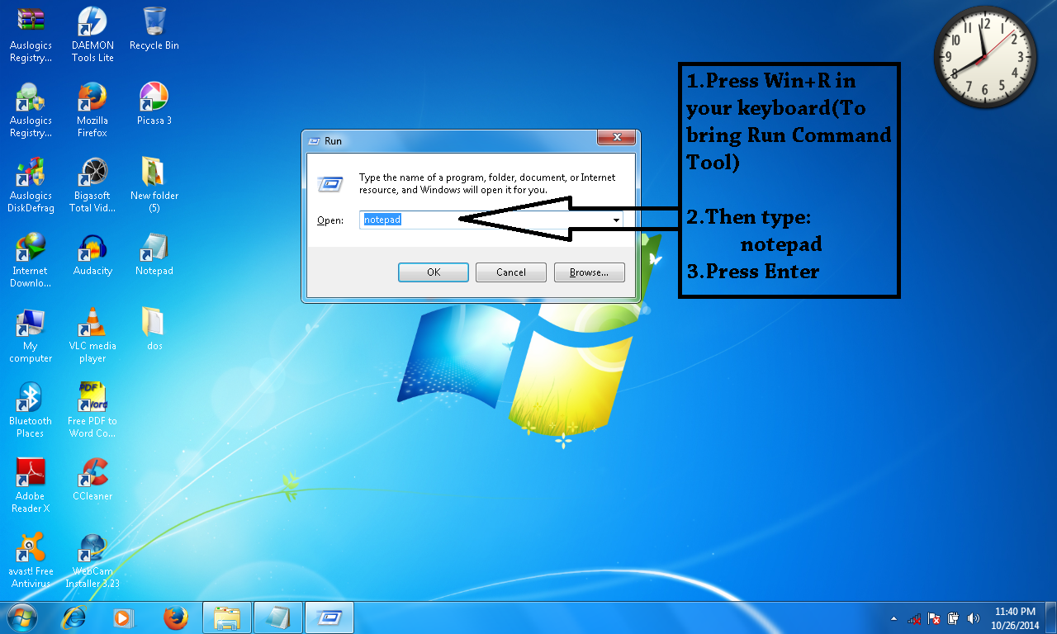Select the Bluetooth Places desktop icon
1057x634 pixels.
click(31, 410)
